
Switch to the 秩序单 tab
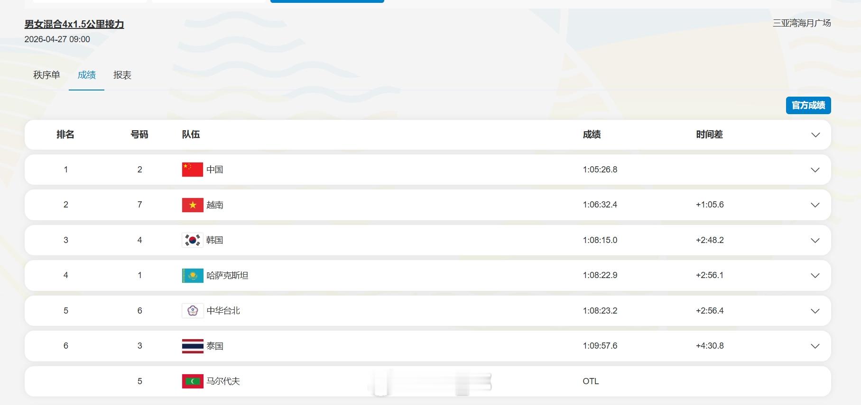coord(46,75)
